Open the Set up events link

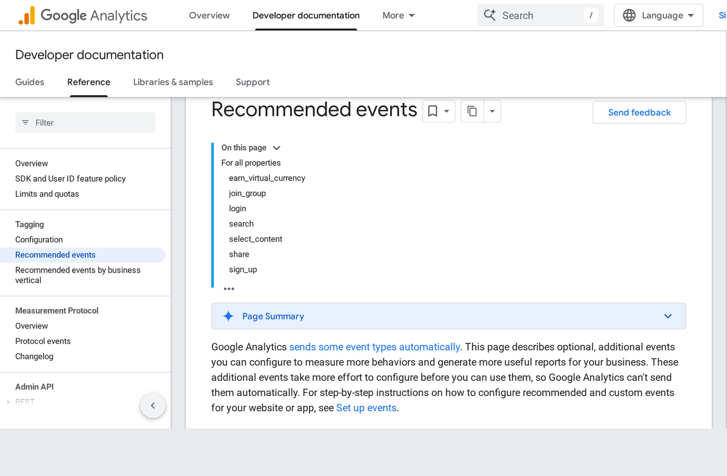pos(366,408)
